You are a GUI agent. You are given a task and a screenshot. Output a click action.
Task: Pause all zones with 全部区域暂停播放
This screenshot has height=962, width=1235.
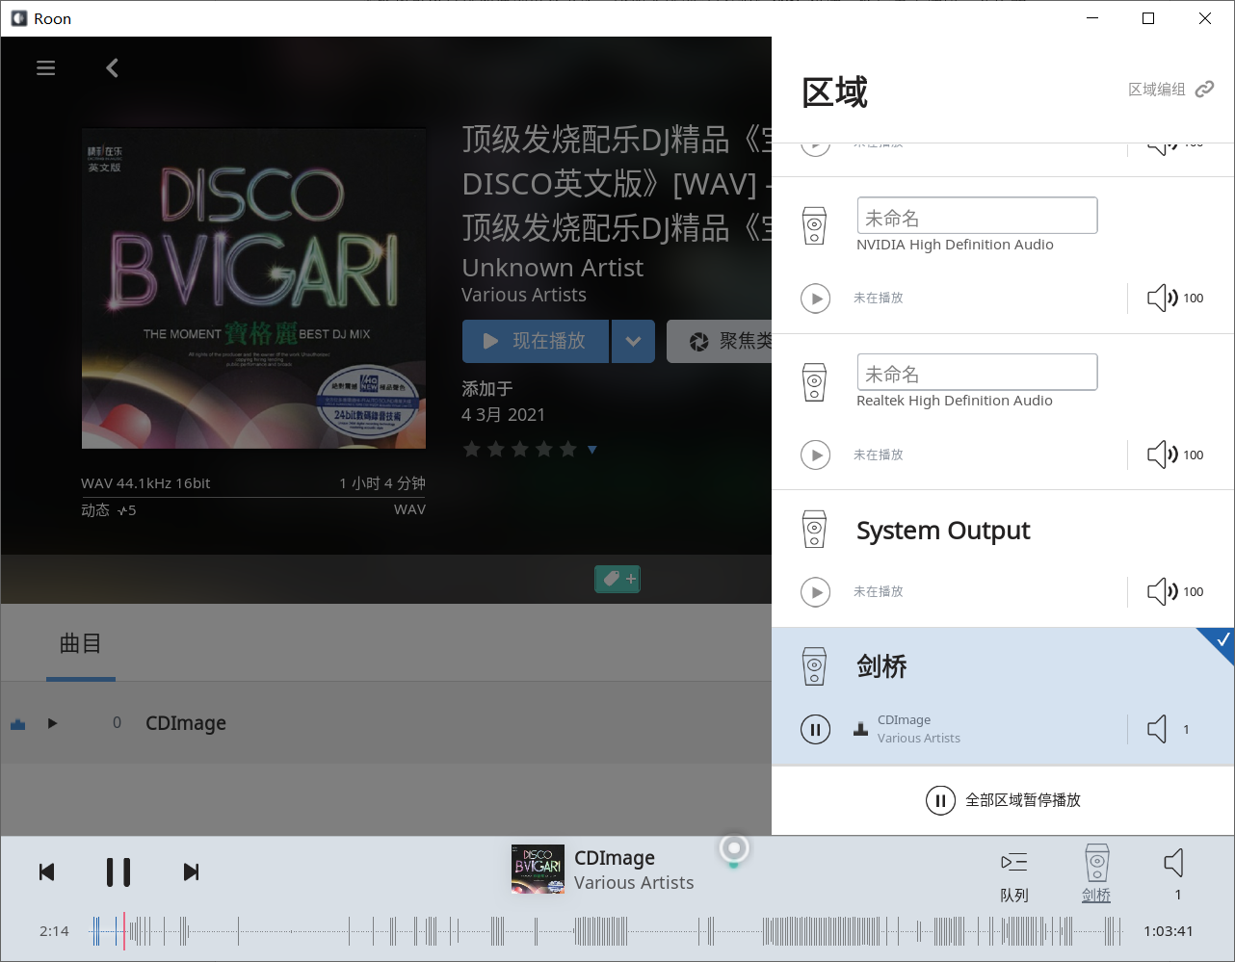coord(1003,800)
